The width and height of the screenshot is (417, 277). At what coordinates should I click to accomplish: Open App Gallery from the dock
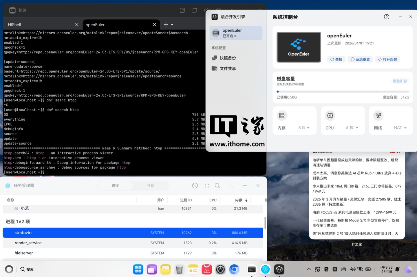coord(206,269)
